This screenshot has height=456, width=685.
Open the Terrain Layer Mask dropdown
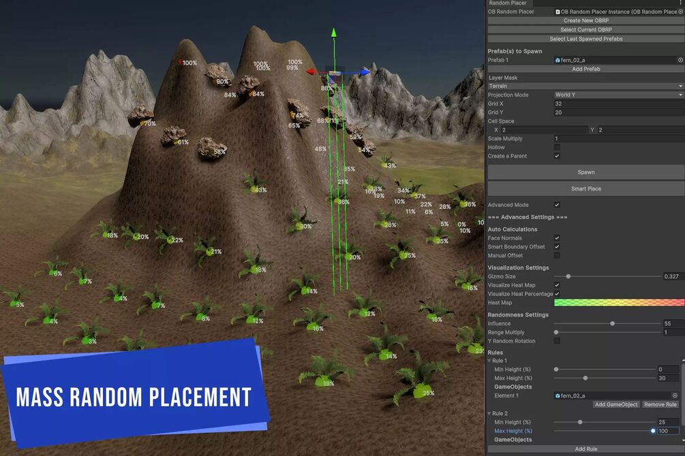click(x=585, y=86)
